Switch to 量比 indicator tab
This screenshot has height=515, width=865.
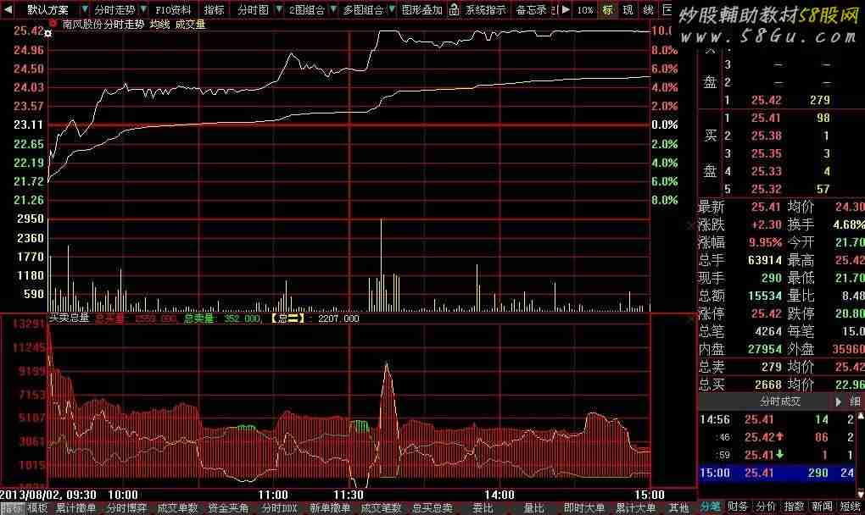(x=533, y=508)
